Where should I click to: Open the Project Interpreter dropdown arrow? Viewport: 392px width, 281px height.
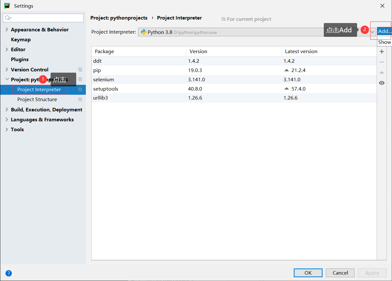click(x=372, y=32)
